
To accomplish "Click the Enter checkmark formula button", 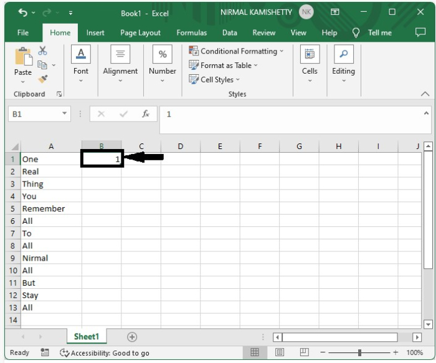I will 123,114.
